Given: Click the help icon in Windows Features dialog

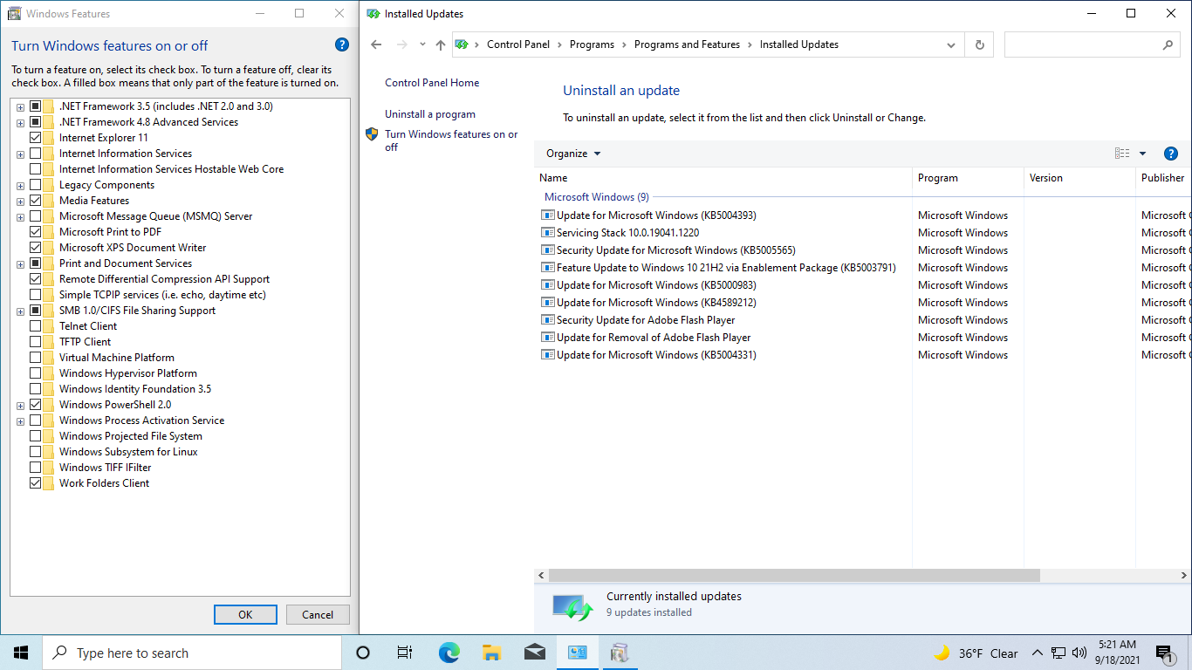Looking at the screenshot, I should pyautogui.click(x=342, y=45).
